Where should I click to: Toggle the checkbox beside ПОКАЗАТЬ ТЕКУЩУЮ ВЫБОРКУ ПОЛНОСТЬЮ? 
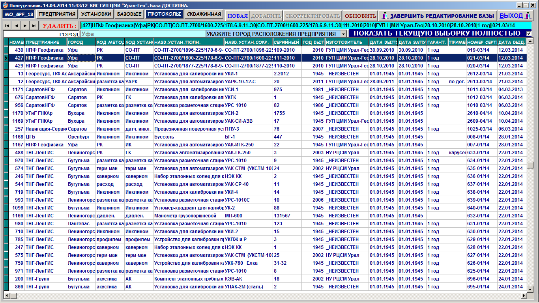(x=529, y=34)
